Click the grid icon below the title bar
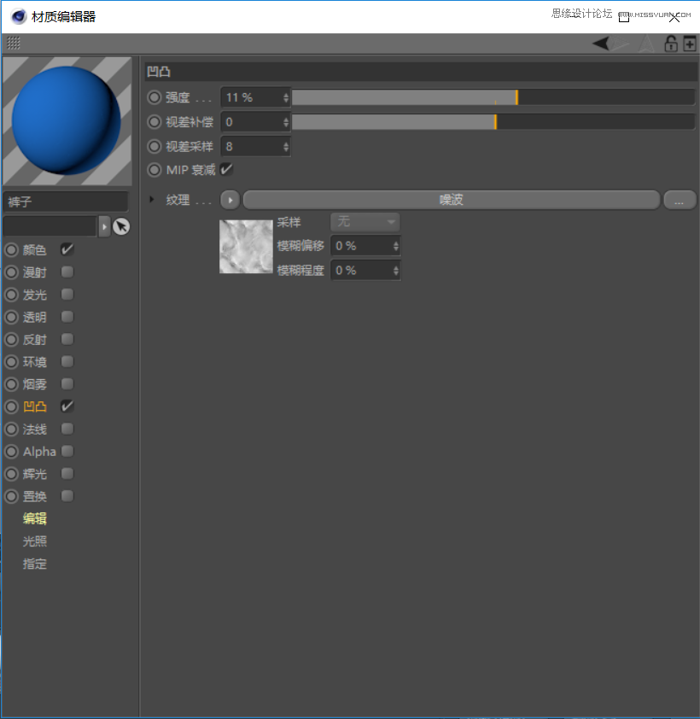Viewport: 700px width, 719px height. [x=14, y=44]
